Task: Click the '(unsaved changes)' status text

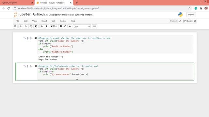Action: tap(84, 15)
